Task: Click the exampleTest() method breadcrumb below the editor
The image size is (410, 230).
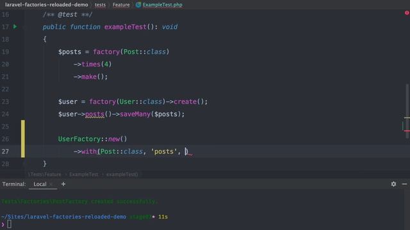Action: click(x=122, y=174)
